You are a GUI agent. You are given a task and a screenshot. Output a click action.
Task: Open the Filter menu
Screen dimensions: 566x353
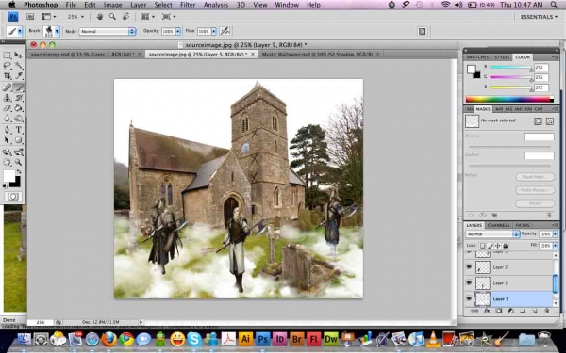click(188, 5)
